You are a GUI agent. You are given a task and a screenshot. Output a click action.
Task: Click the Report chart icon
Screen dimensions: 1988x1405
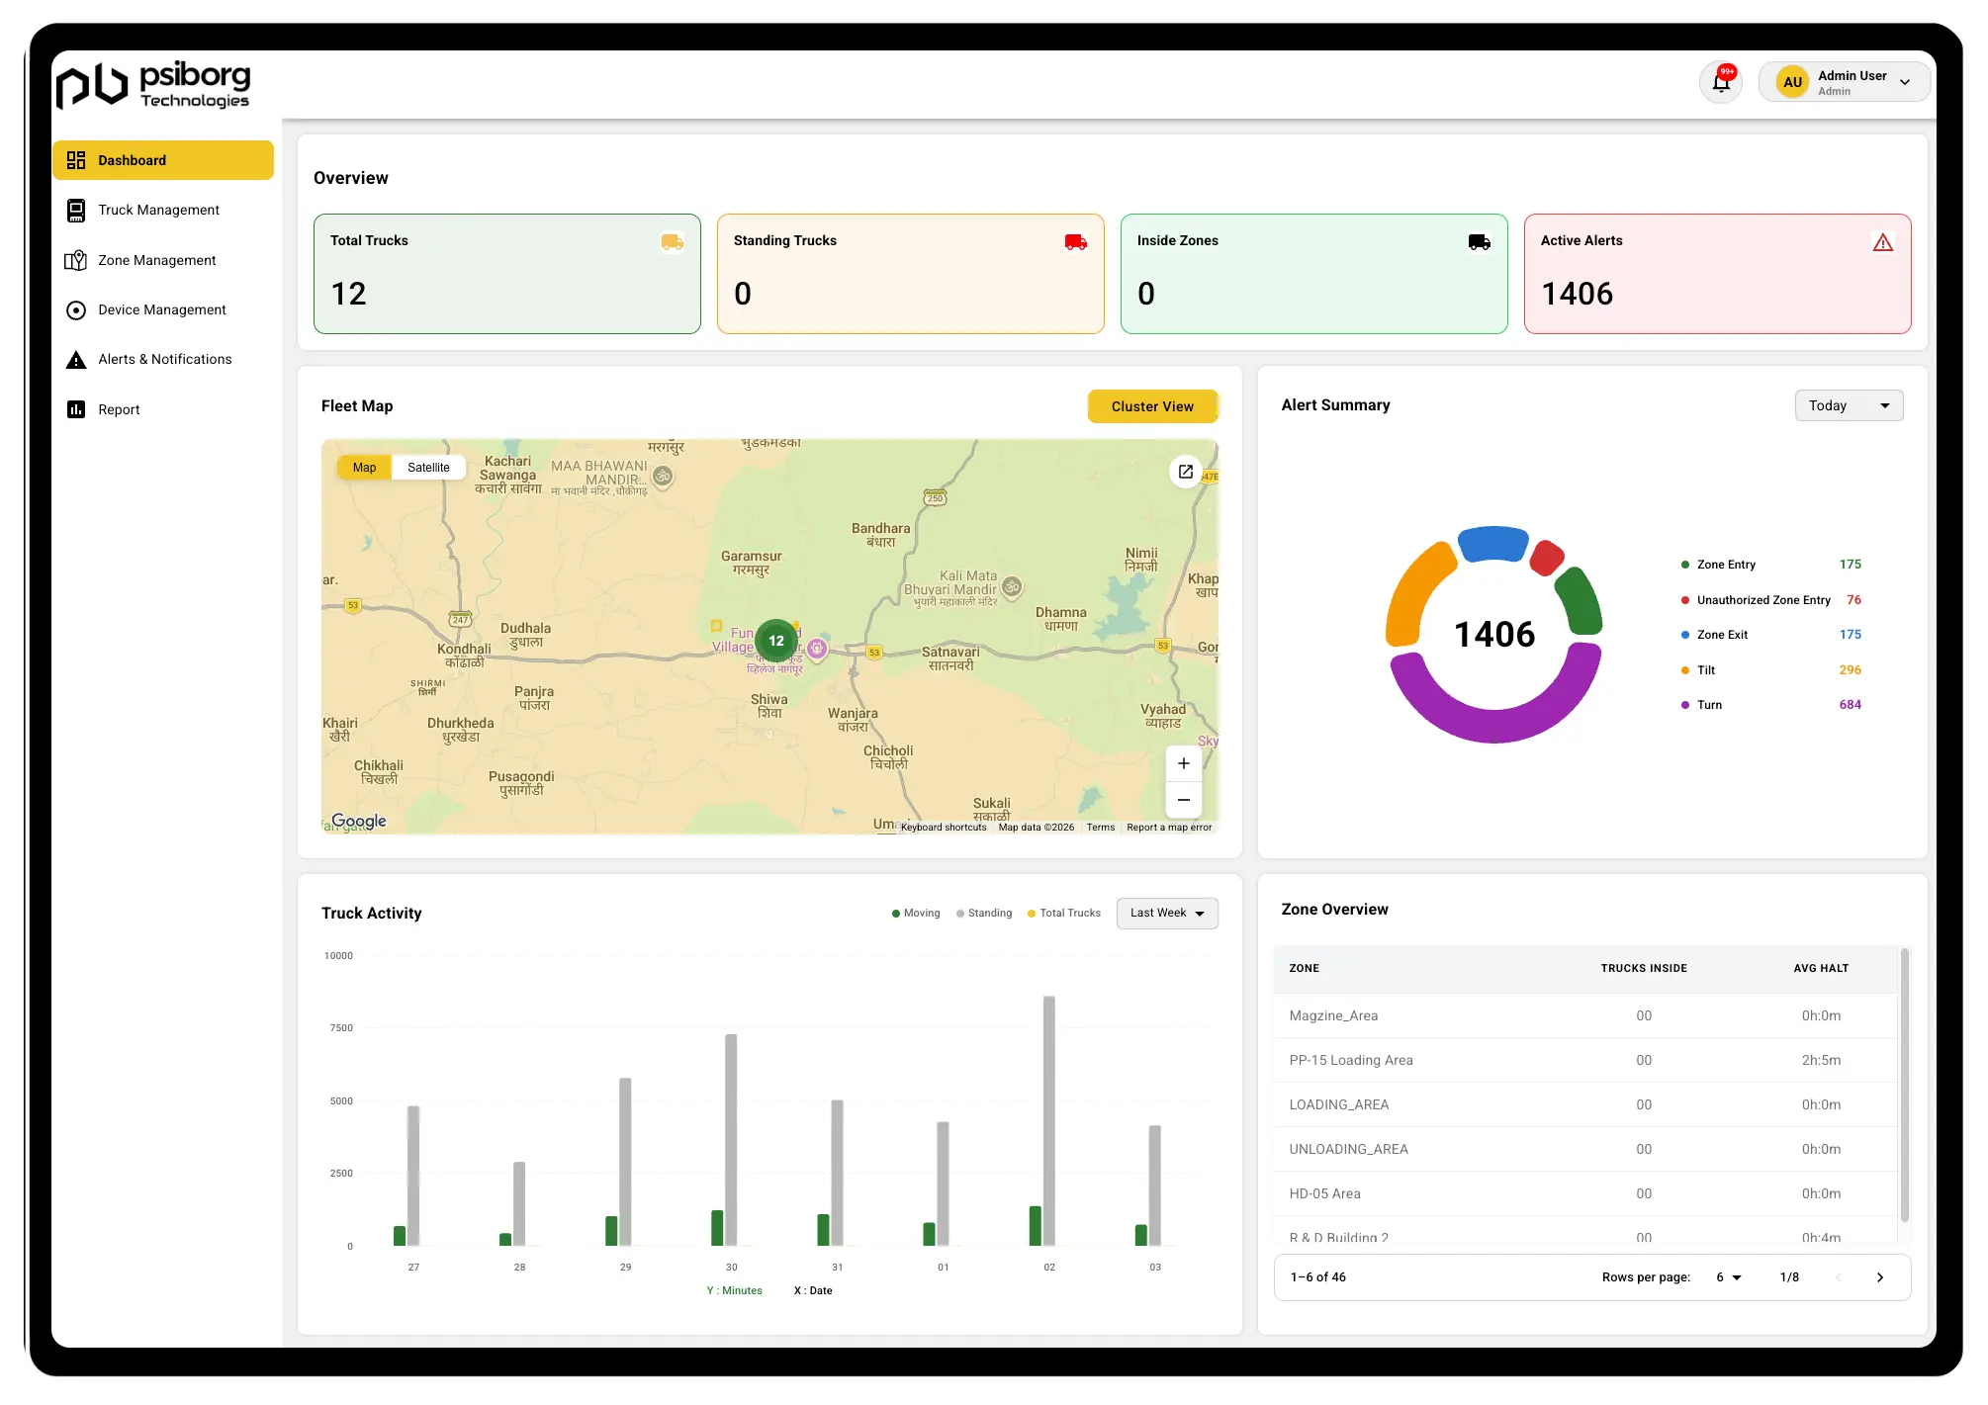tap(76, 409)
